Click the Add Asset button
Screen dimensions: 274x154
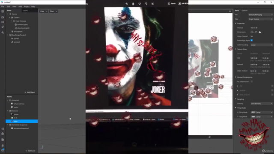[x=30, y=151]
